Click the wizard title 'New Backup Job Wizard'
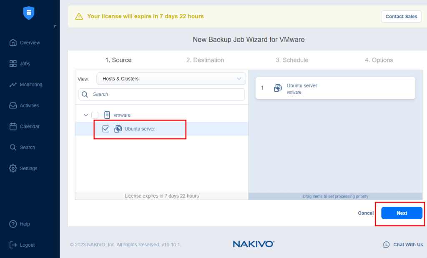 tap(249, 40)
